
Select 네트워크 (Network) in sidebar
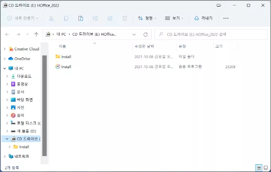click(x=22, y=157)
